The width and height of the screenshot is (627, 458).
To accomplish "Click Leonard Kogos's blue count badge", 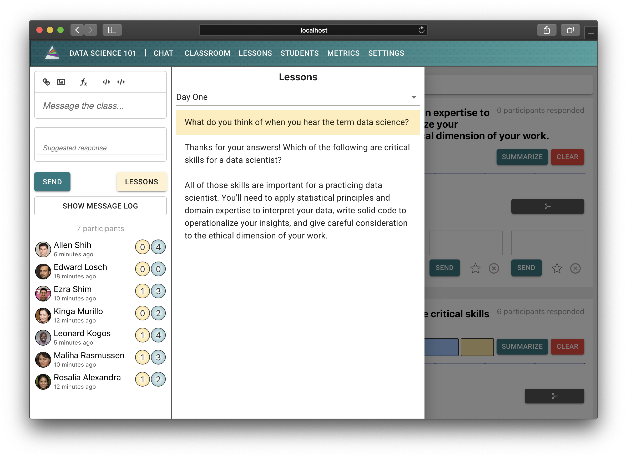I will [x=158, y=335].
